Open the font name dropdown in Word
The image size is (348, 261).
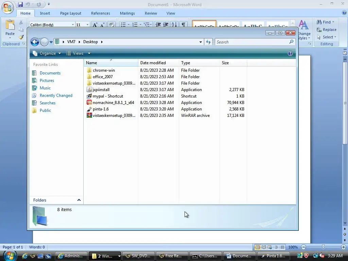click(73, 24)
